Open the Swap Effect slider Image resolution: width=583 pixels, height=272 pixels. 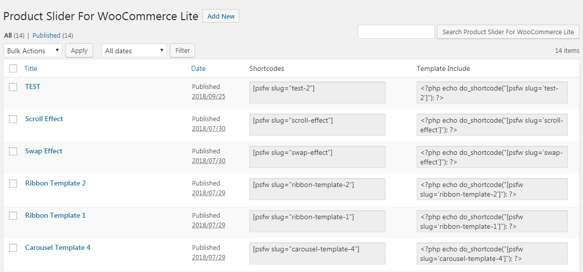coord(44,151)
